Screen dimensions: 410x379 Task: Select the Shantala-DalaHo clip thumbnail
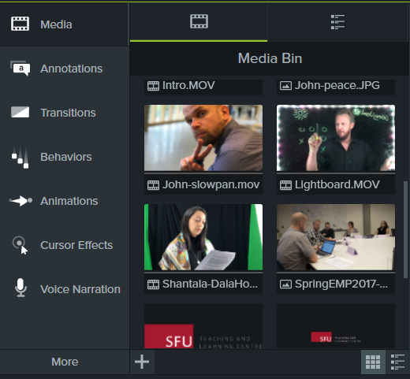tap(203, 237)
